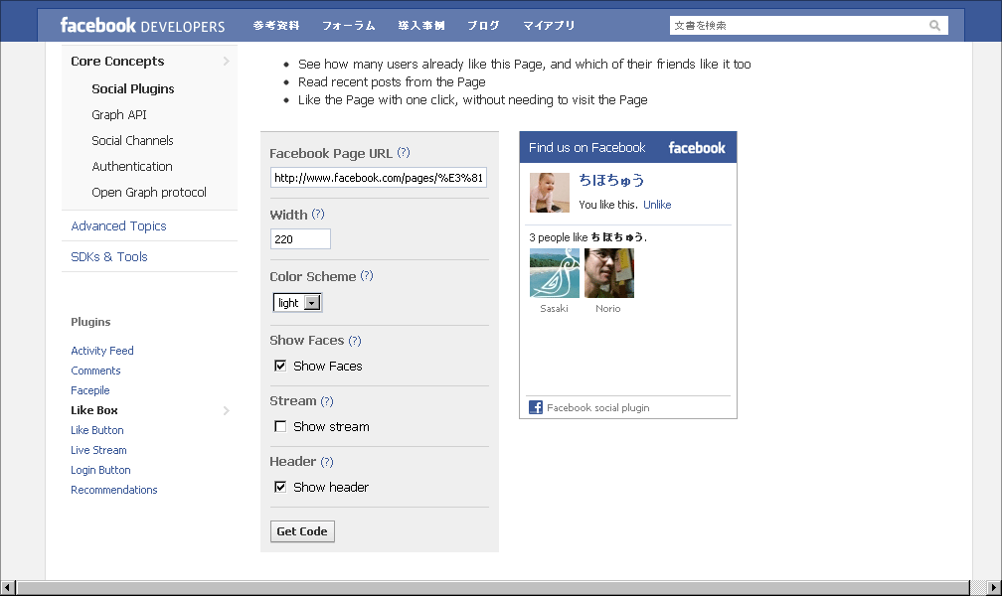The image size is (1002, 596).
Task: Focus the Facebook Page URL field
Action: 379,178
